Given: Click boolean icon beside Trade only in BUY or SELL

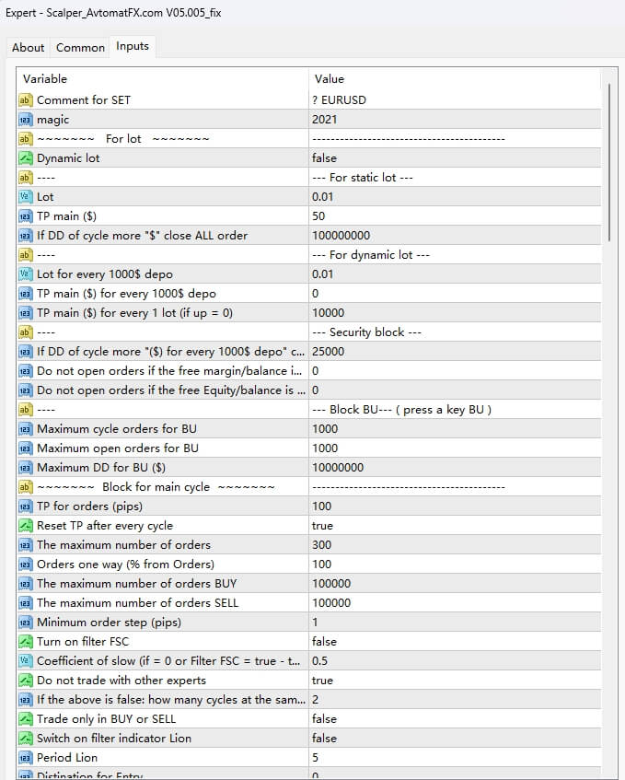Looking at the screenshot, I should pos(25,719).
